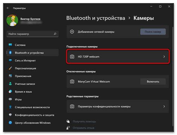Viewport: 177px width, 135px height.
Task: Click the get help headset icon
Action: [68, 121]
